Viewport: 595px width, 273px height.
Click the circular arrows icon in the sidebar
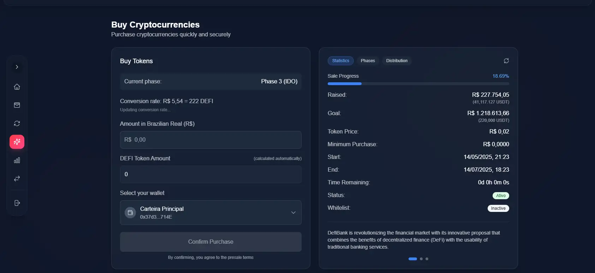[x=17, y=124]
